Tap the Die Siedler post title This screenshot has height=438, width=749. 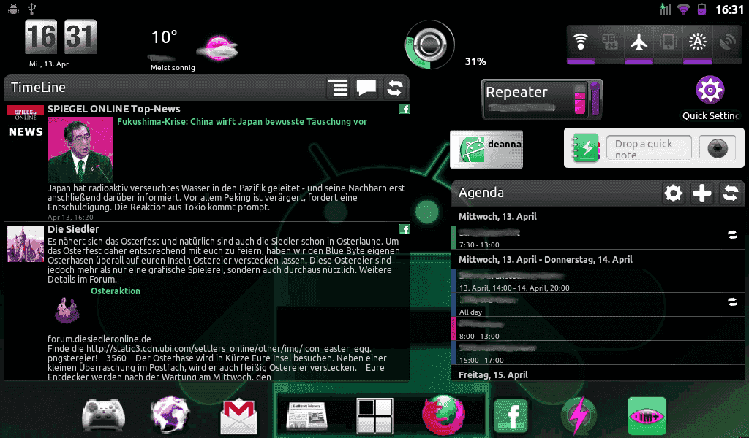[73, 229]
